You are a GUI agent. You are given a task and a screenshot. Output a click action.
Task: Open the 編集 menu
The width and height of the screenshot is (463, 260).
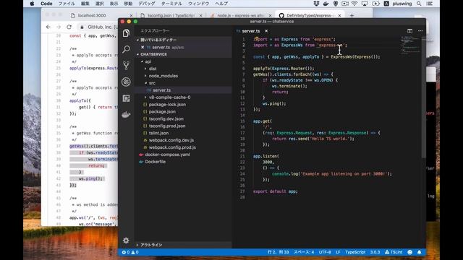[x=85, y=4]
